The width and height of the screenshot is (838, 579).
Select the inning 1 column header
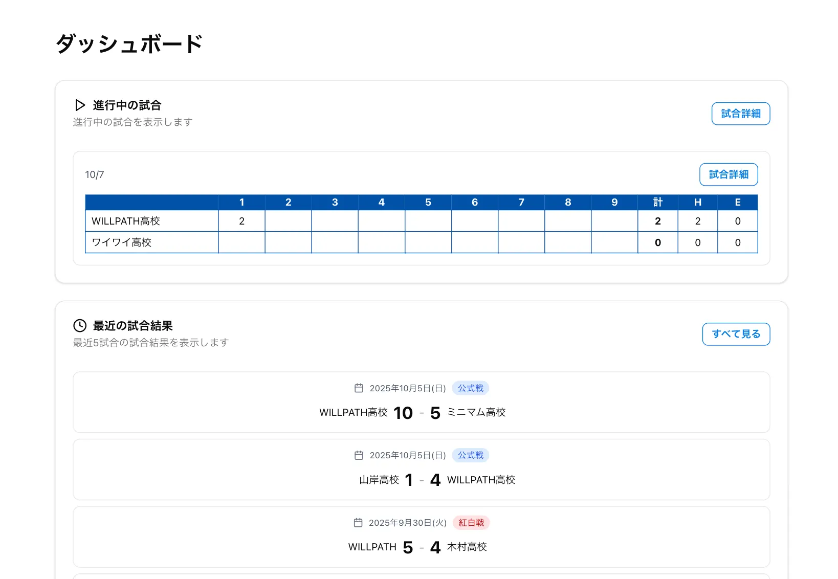pyautogui.click(x=241, y=202)
